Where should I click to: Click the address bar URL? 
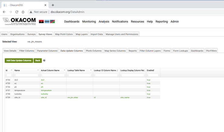[67, 12]
